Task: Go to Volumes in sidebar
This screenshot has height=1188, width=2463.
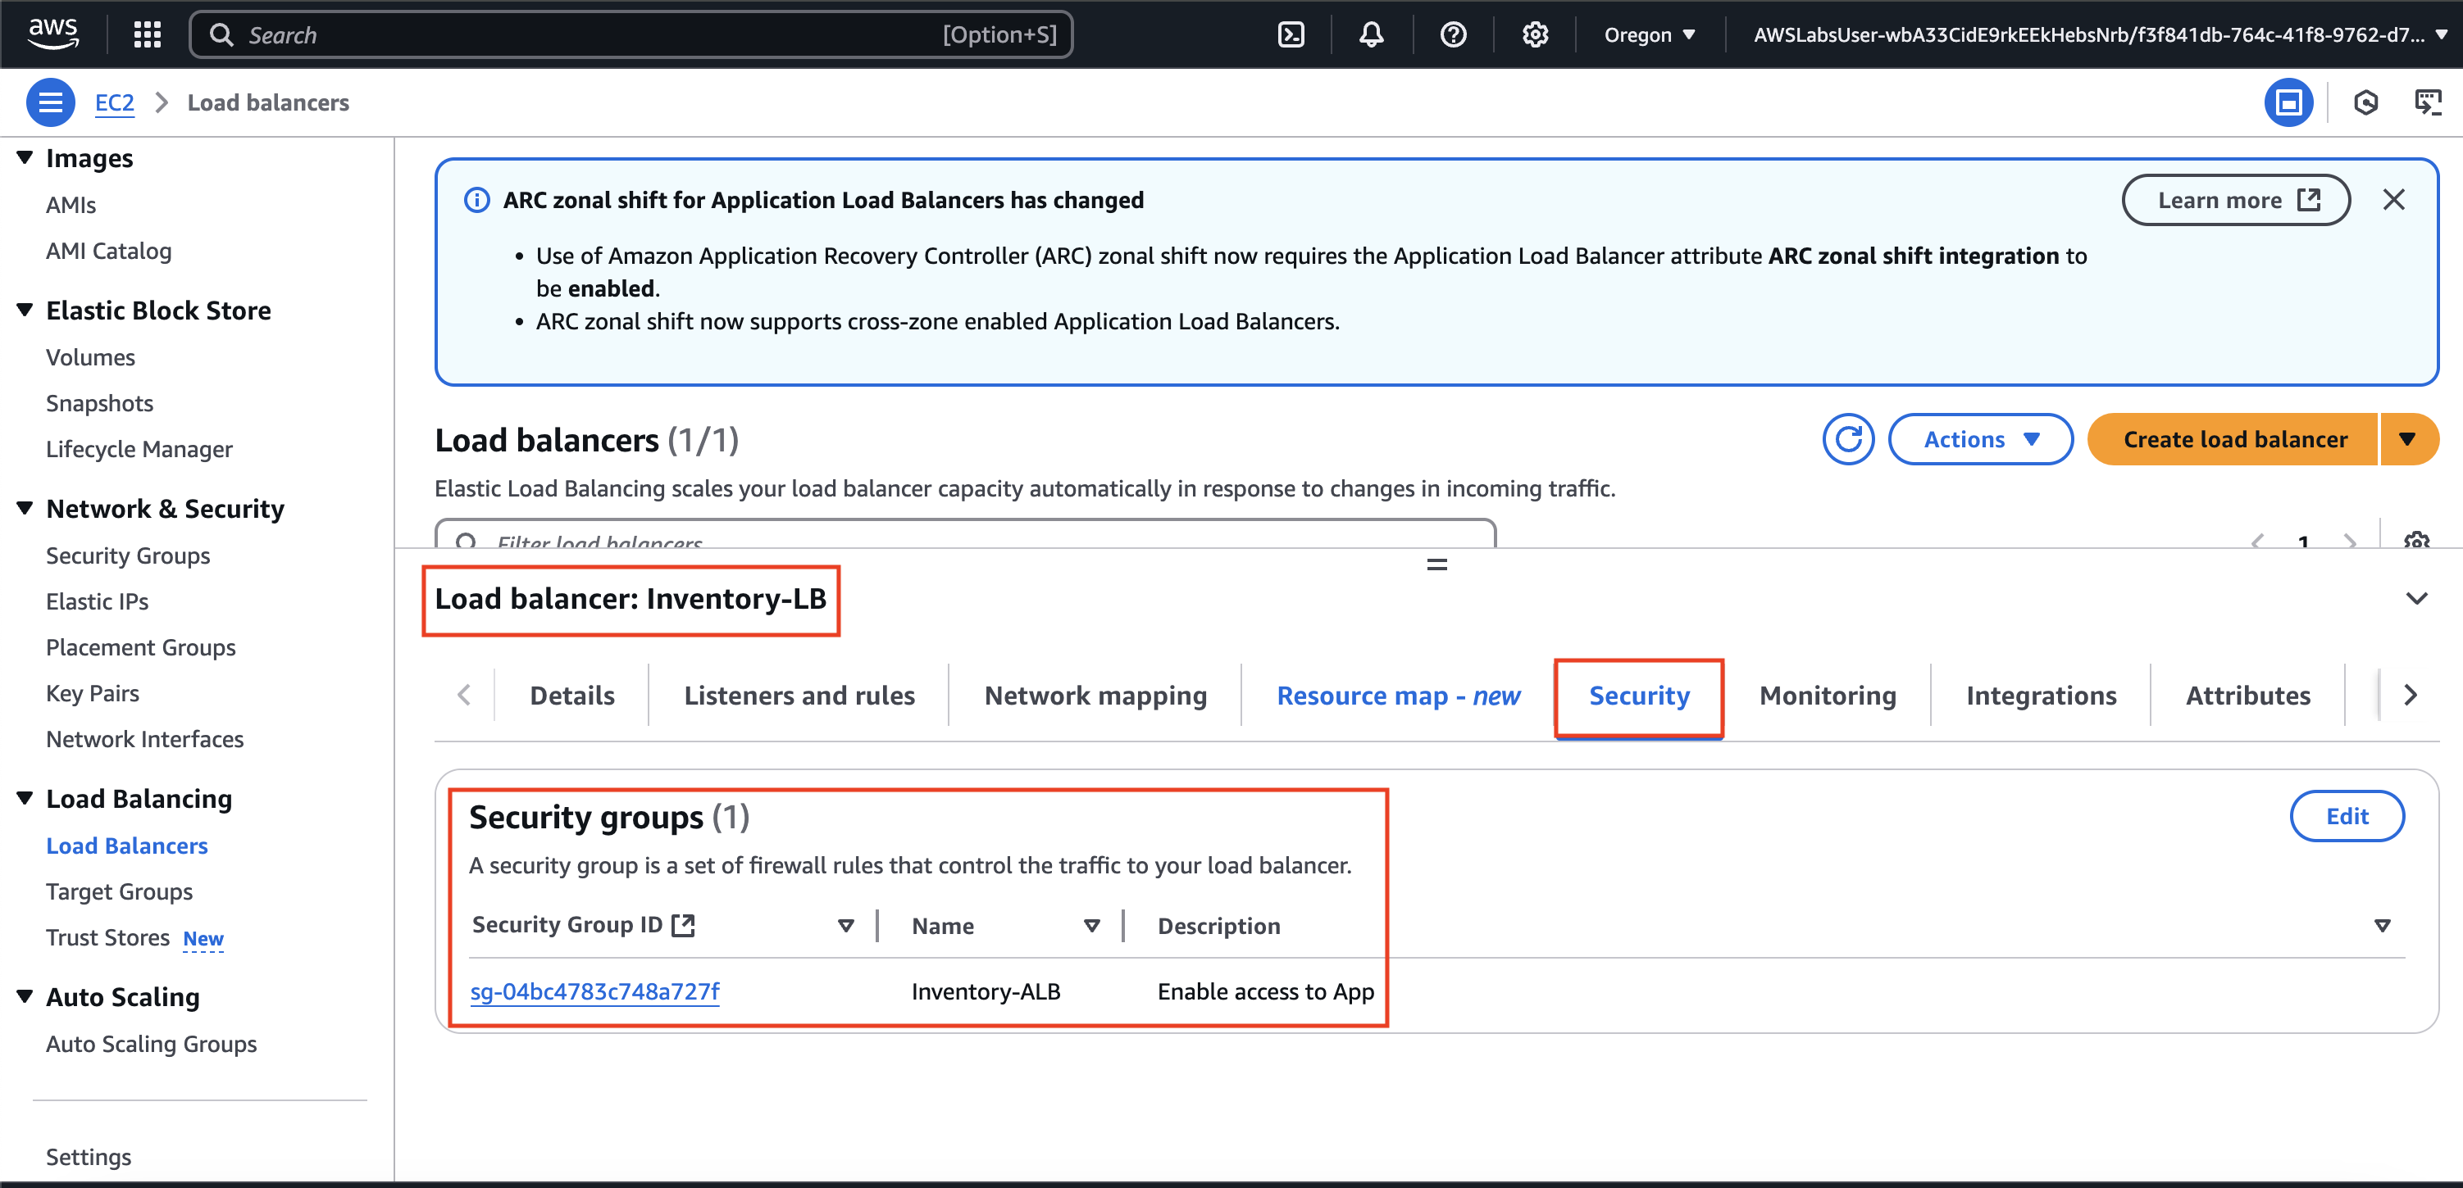Action: pos(91,356)
